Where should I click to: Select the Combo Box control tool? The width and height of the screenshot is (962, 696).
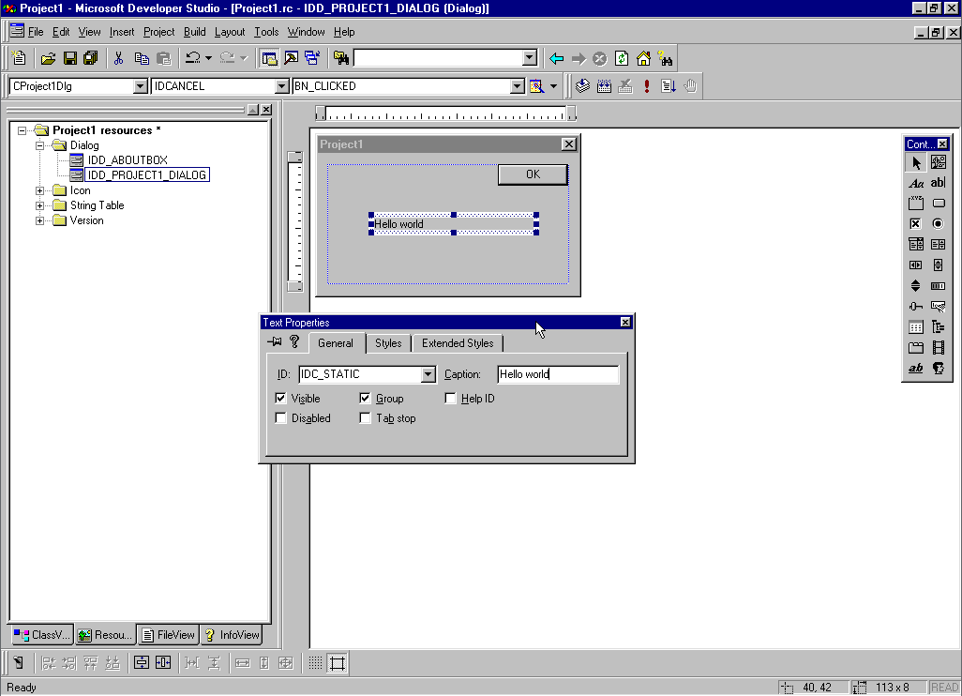[915, 244]
